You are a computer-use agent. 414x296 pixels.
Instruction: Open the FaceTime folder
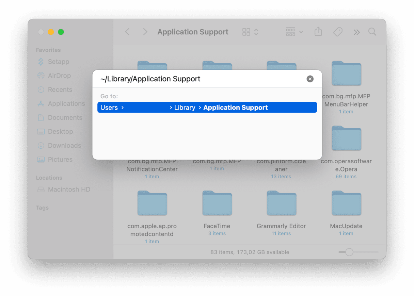pos(217,203)
